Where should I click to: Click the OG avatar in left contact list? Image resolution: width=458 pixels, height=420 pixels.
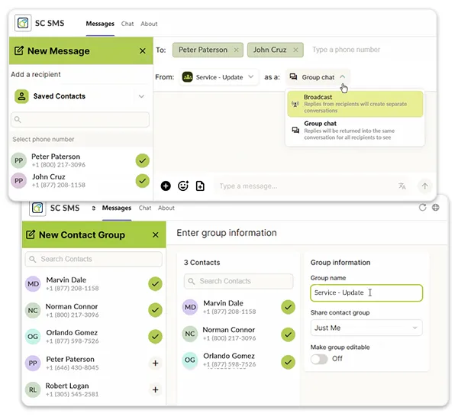33,337
